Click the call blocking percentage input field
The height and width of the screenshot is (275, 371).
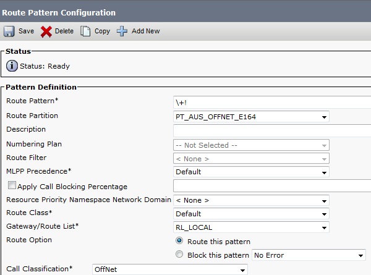[x=272, y=186]
